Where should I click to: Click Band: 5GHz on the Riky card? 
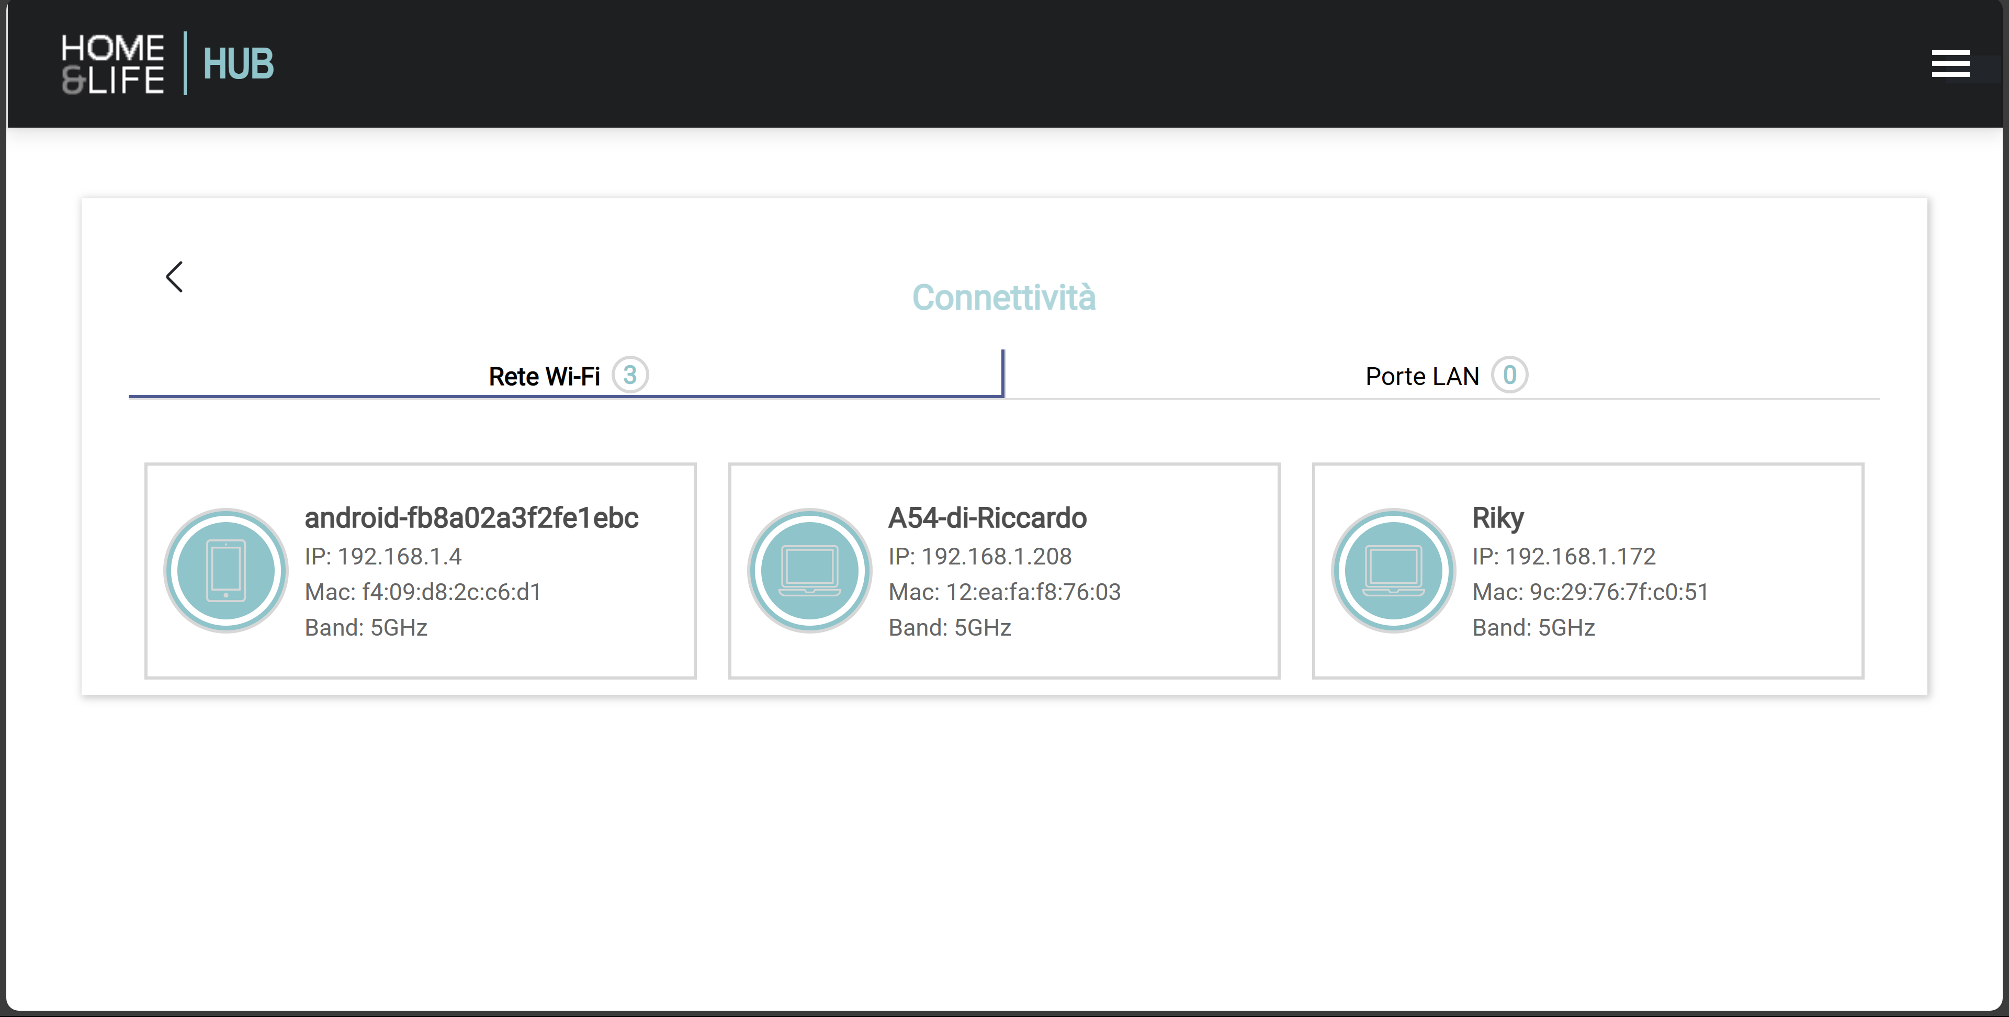coord(1533,627)
